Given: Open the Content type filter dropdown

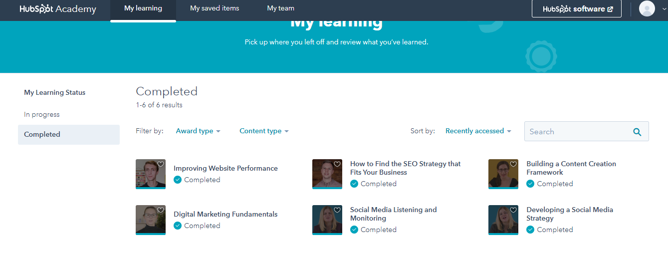Looking at the screenshot, I should (x=264, y=131).
